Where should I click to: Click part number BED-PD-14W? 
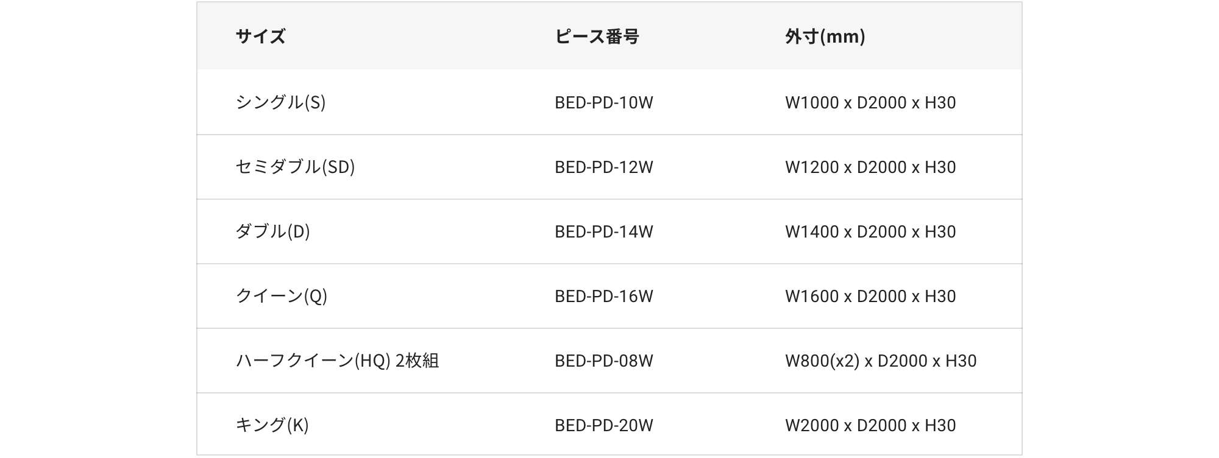(x=603, y=231)
